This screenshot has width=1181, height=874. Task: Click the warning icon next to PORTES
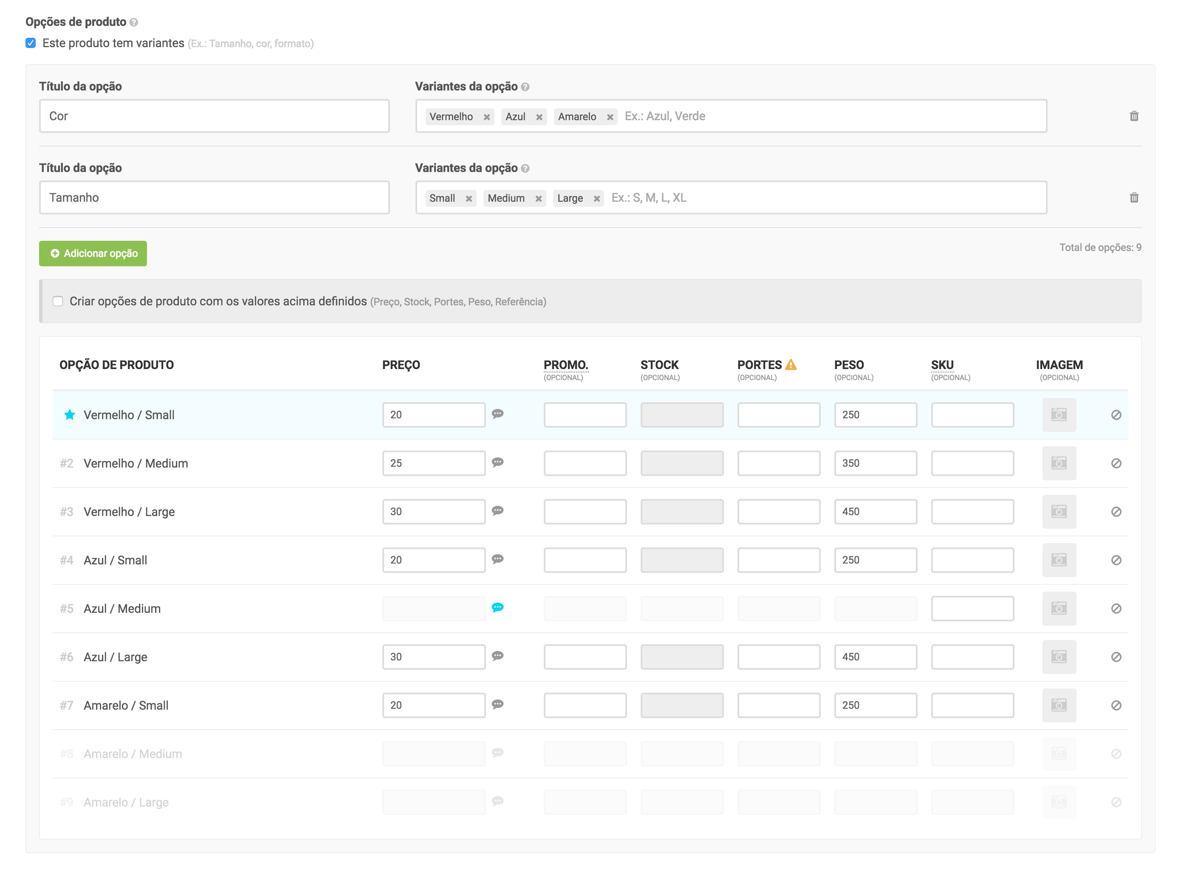(x=791, y=364)
